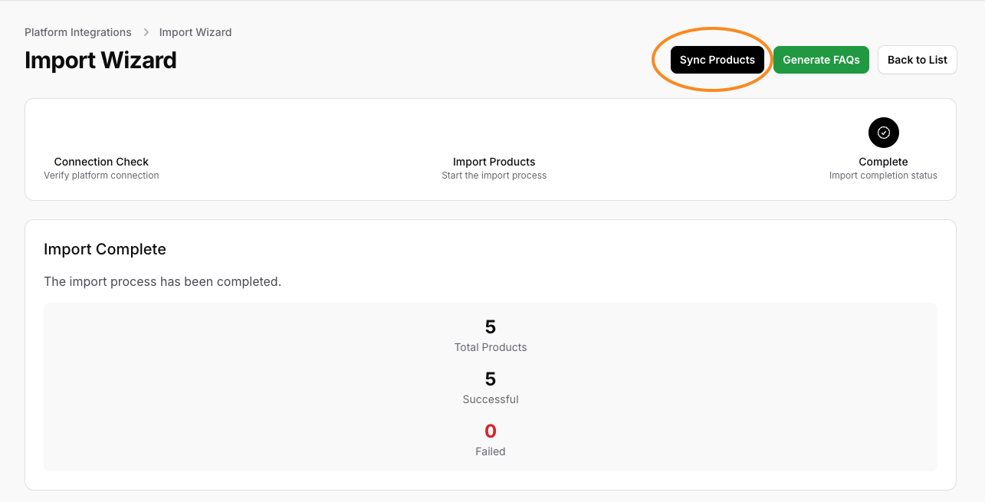Click the Total Products label
Viewport: 985px width, 502px height.
point(491,347)
